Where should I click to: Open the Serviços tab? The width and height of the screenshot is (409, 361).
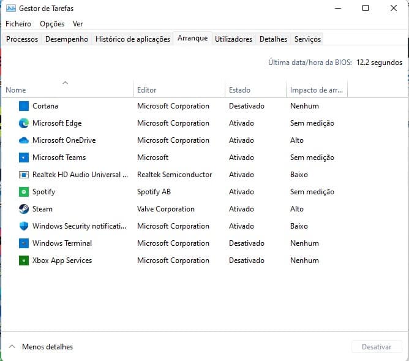pos(307,39)
